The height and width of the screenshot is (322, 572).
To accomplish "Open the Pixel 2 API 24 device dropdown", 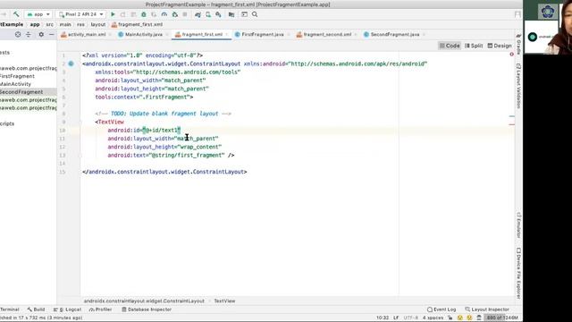I will tap(81, 14).
